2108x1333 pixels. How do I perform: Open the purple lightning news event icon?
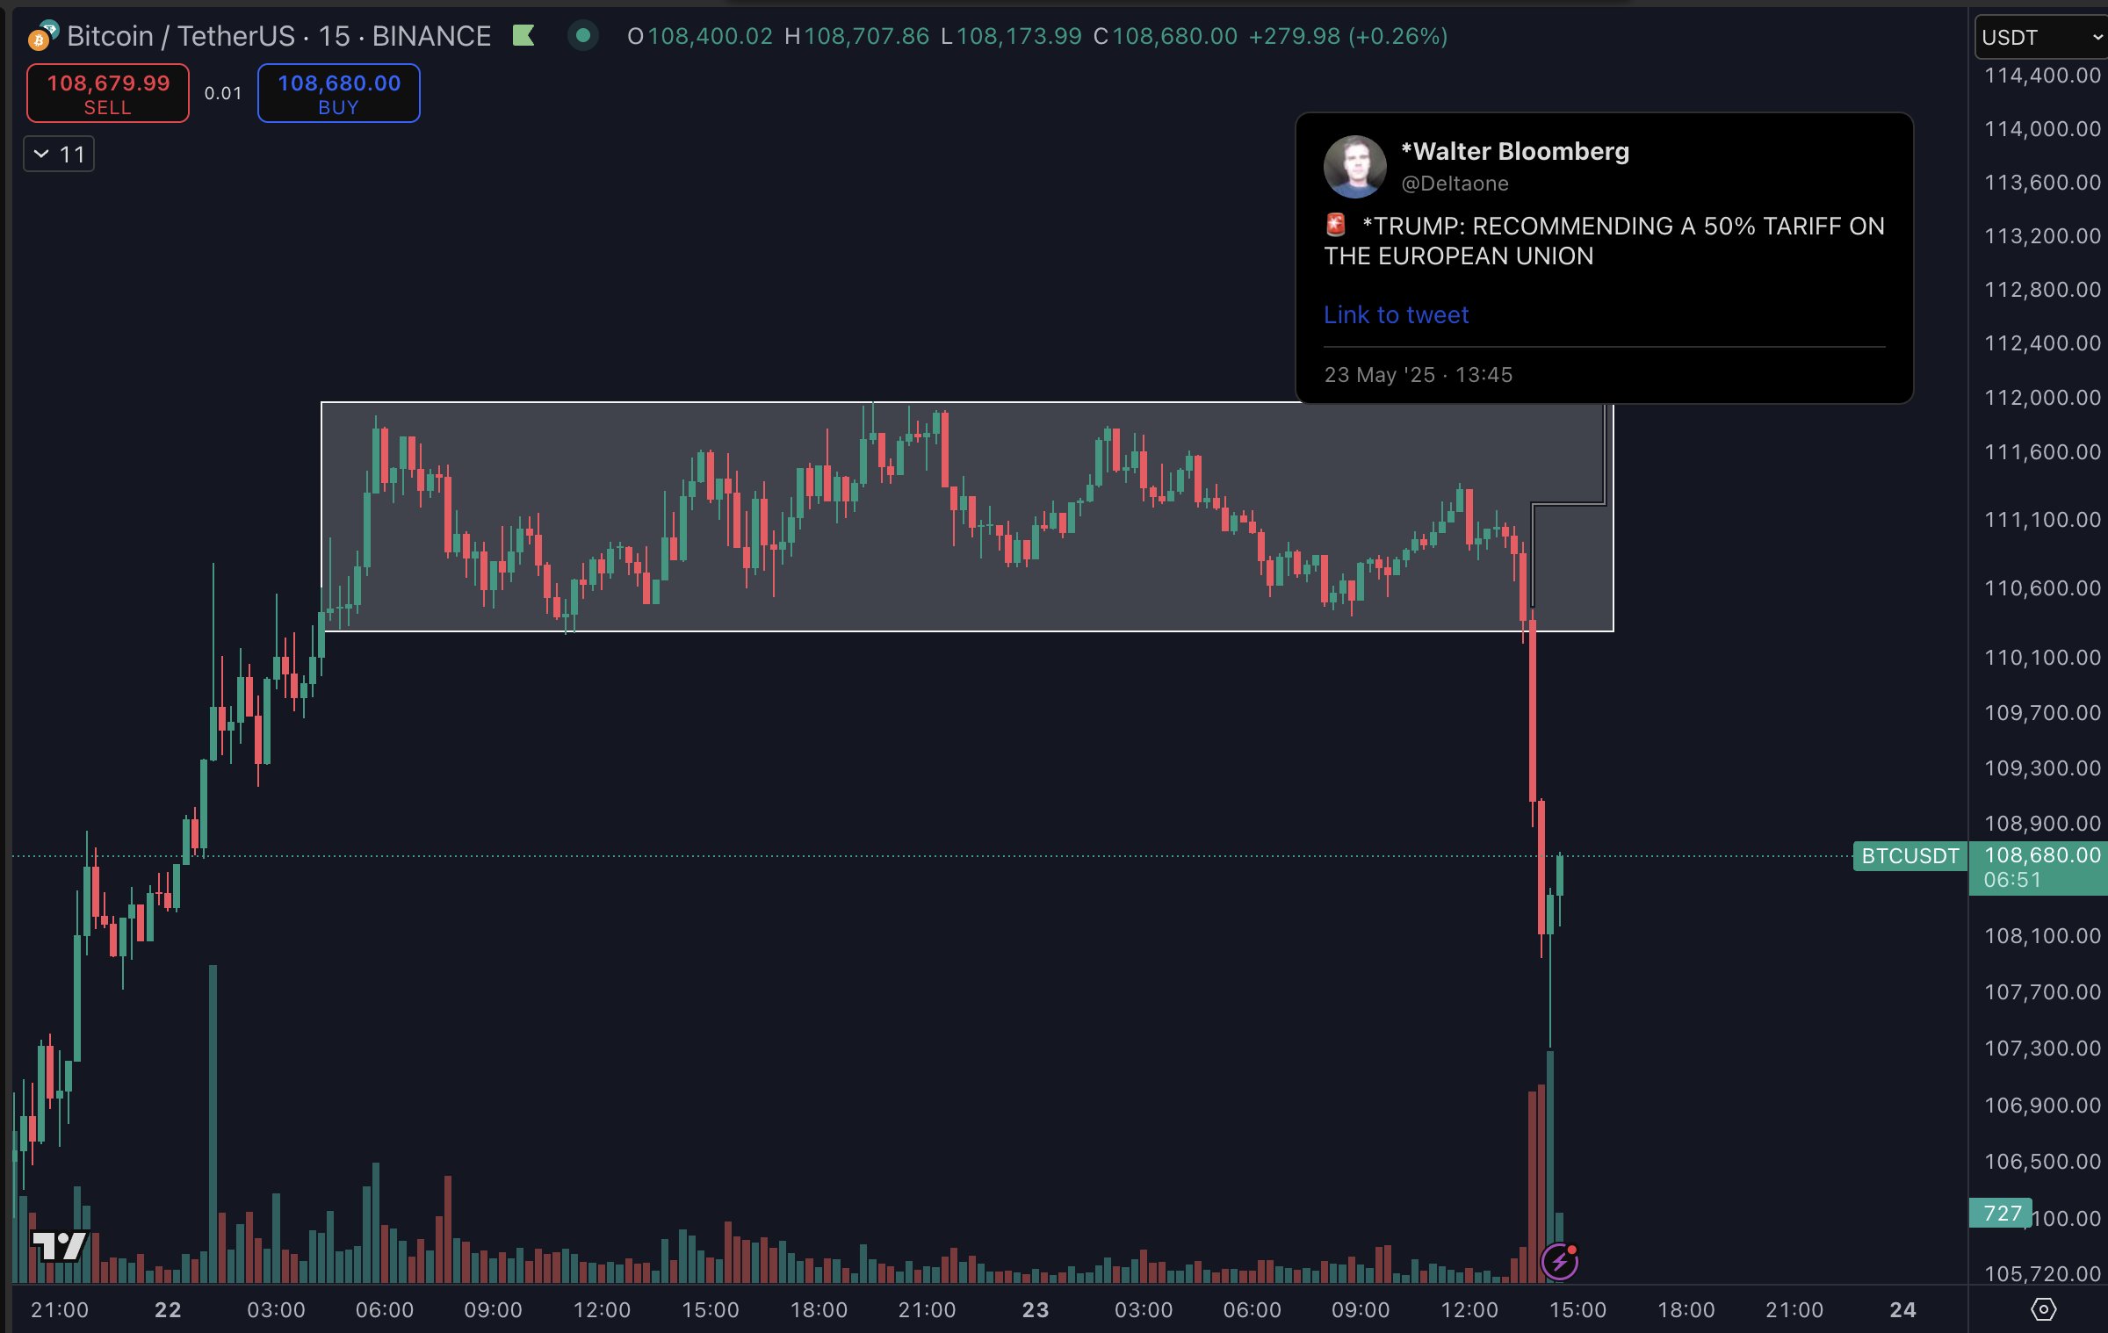(1560, 1262)
